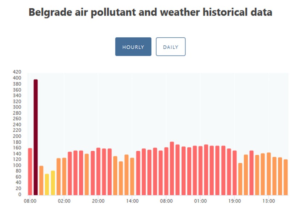Switch to the DAILY view

click(x=170, y=47)
